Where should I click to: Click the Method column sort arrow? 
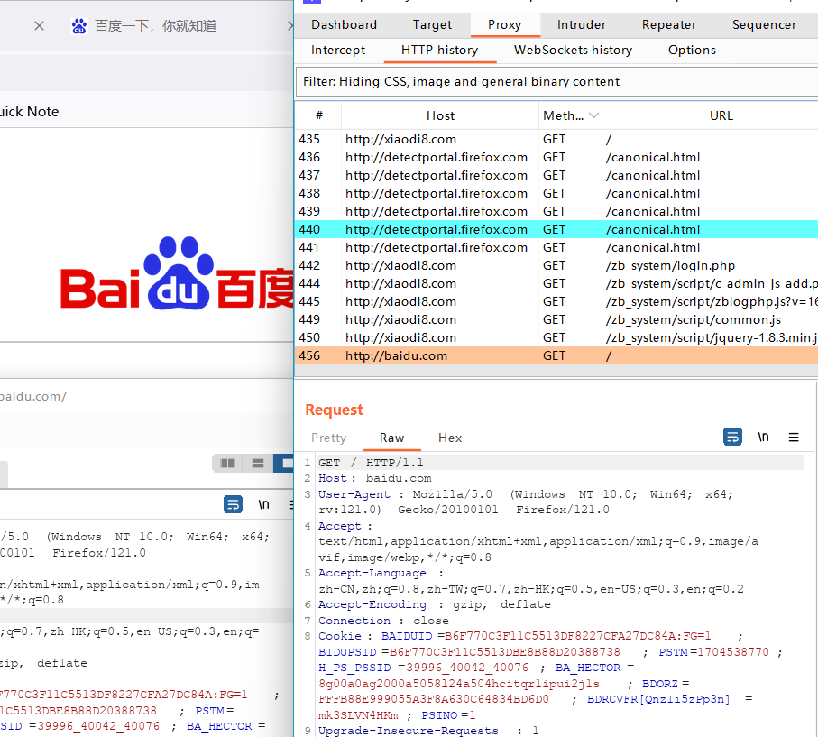[593, 115]
